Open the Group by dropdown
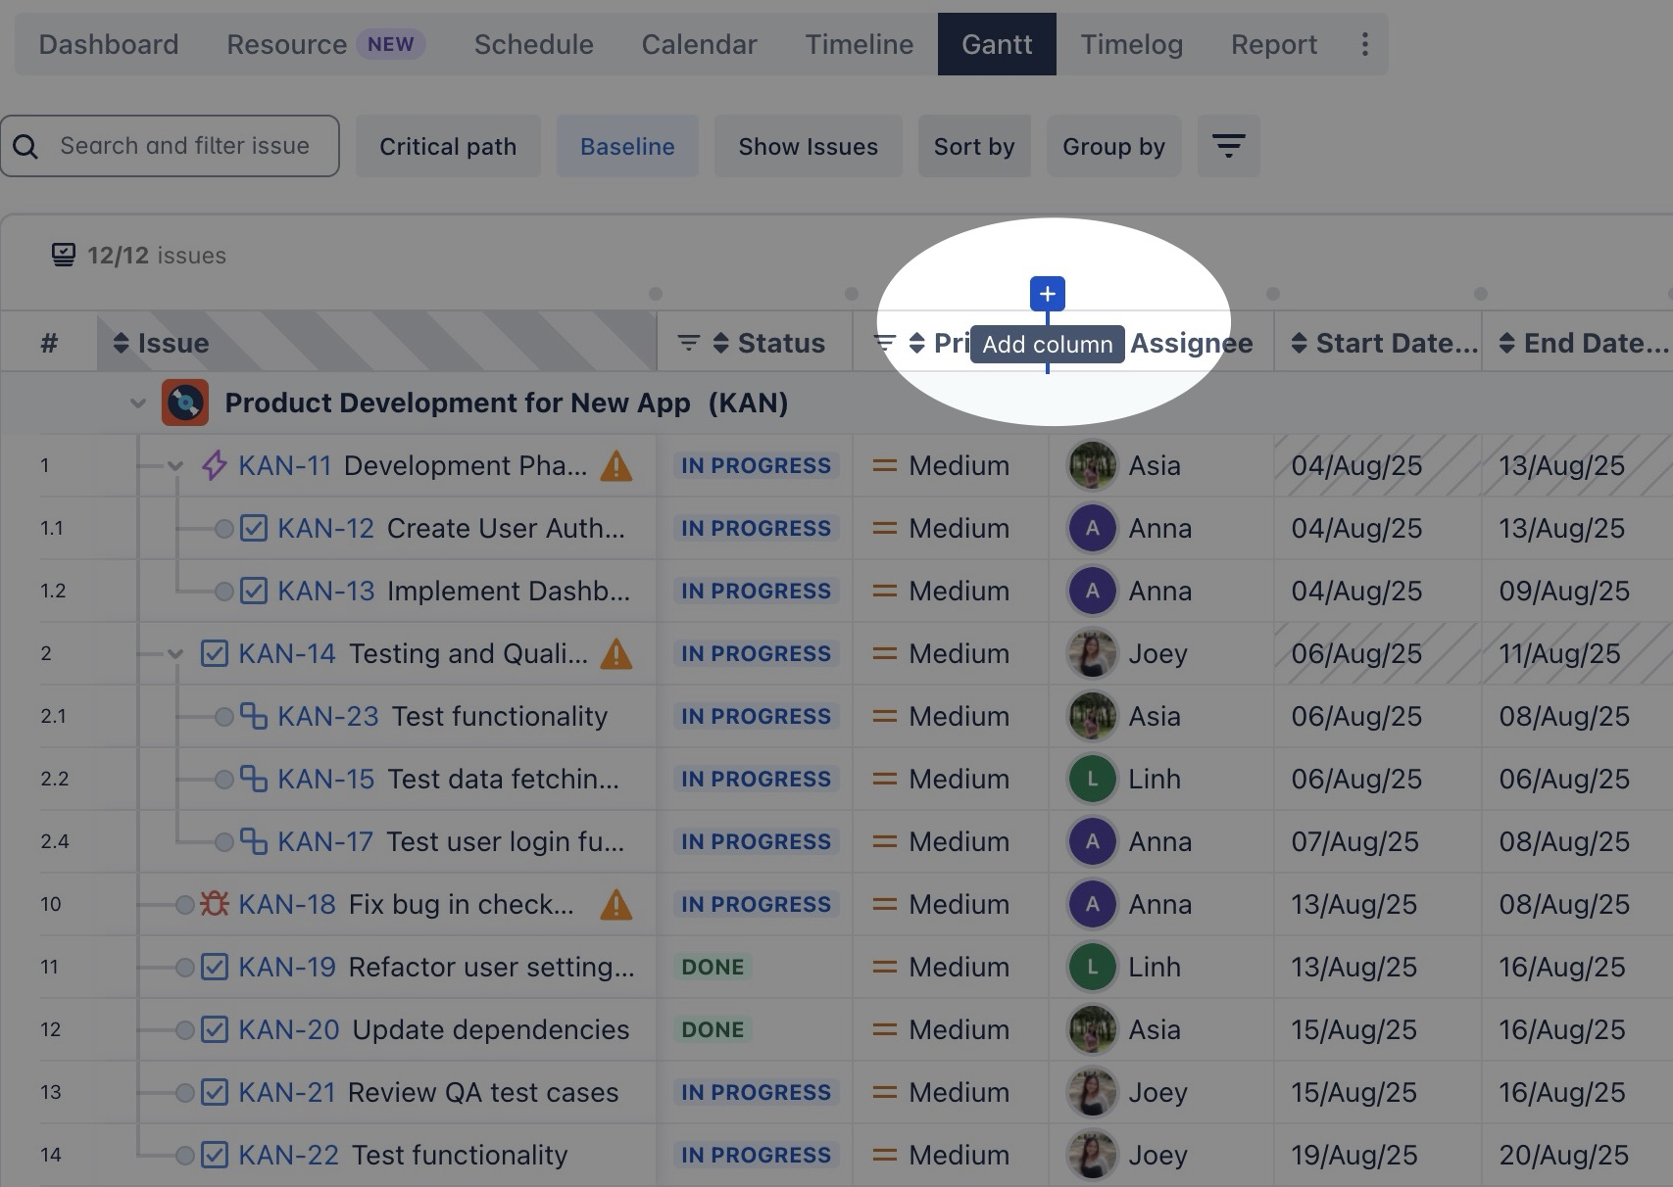The width and height of the screenshot is (1673, 1187). 1113,147
